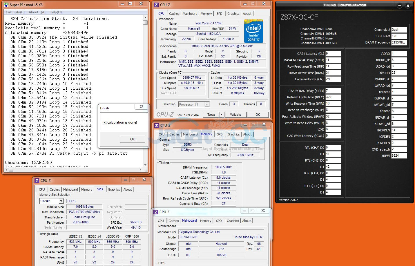Click the DRAM Frequency field in Timing Configurator
Image resolution: width=415 pixels, height=266 pixels.
[x=399, y=42]
